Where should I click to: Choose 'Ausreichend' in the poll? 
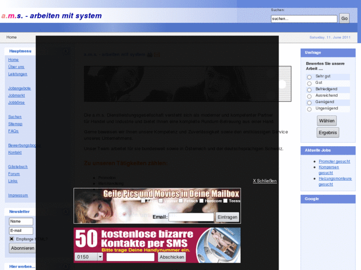309,96
